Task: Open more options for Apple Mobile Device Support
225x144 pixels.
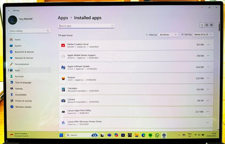Action: coord(208,56)
